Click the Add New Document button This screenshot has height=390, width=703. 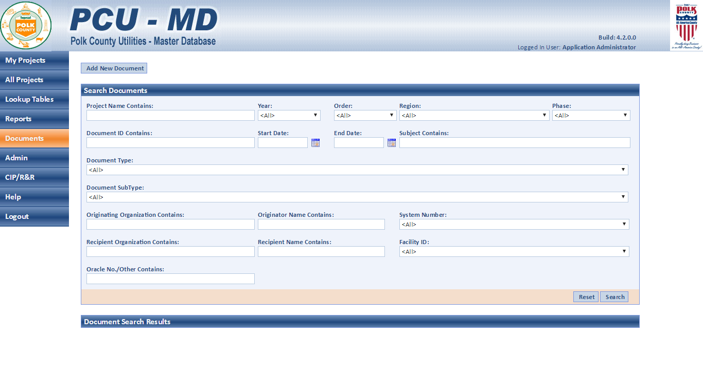coord(114,68)
